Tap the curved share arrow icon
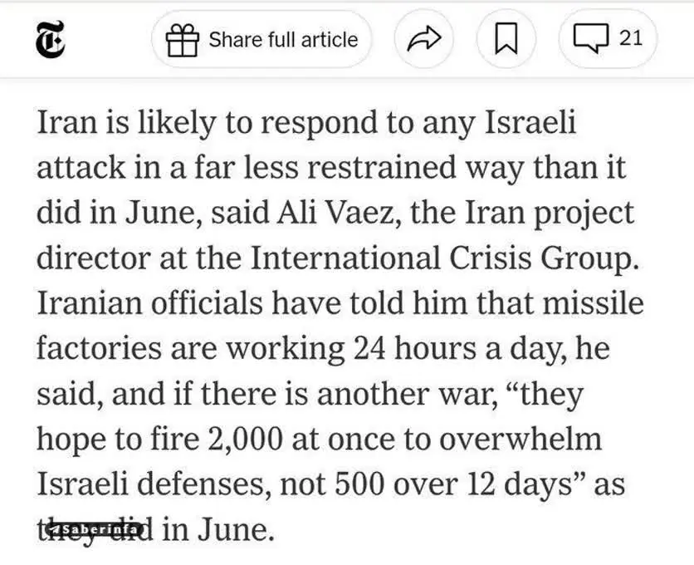This screenshot has height=565, width=694. (424, 39)
